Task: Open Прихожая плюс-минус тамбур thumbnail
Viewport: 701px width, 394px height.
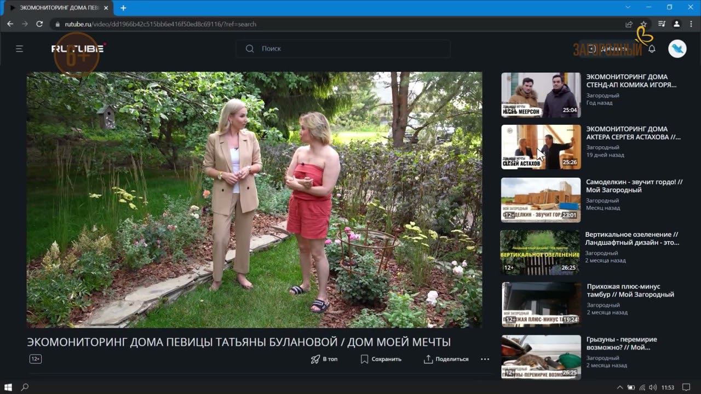Action: point(542,304)
